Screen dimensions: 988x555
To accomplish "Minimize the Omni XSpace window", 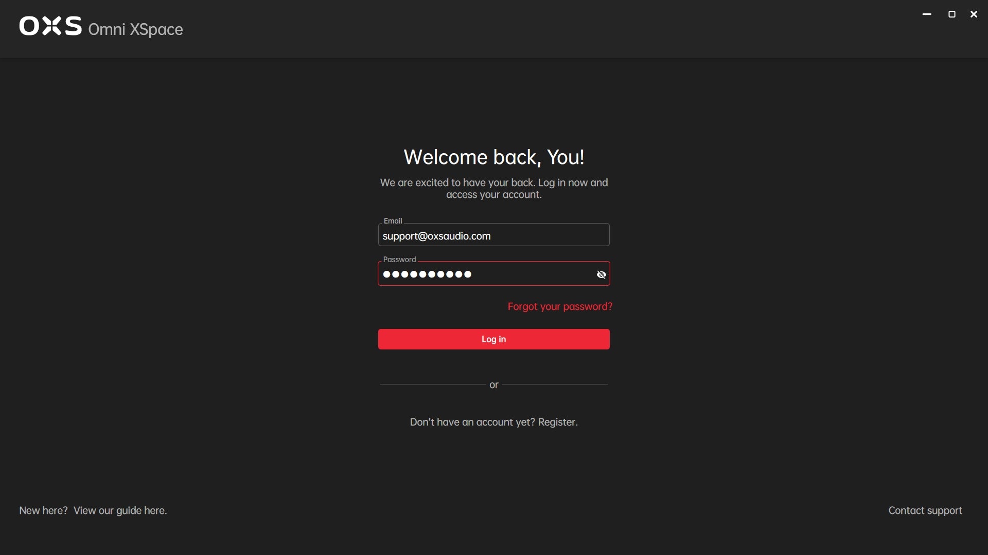I will [927, 14].
